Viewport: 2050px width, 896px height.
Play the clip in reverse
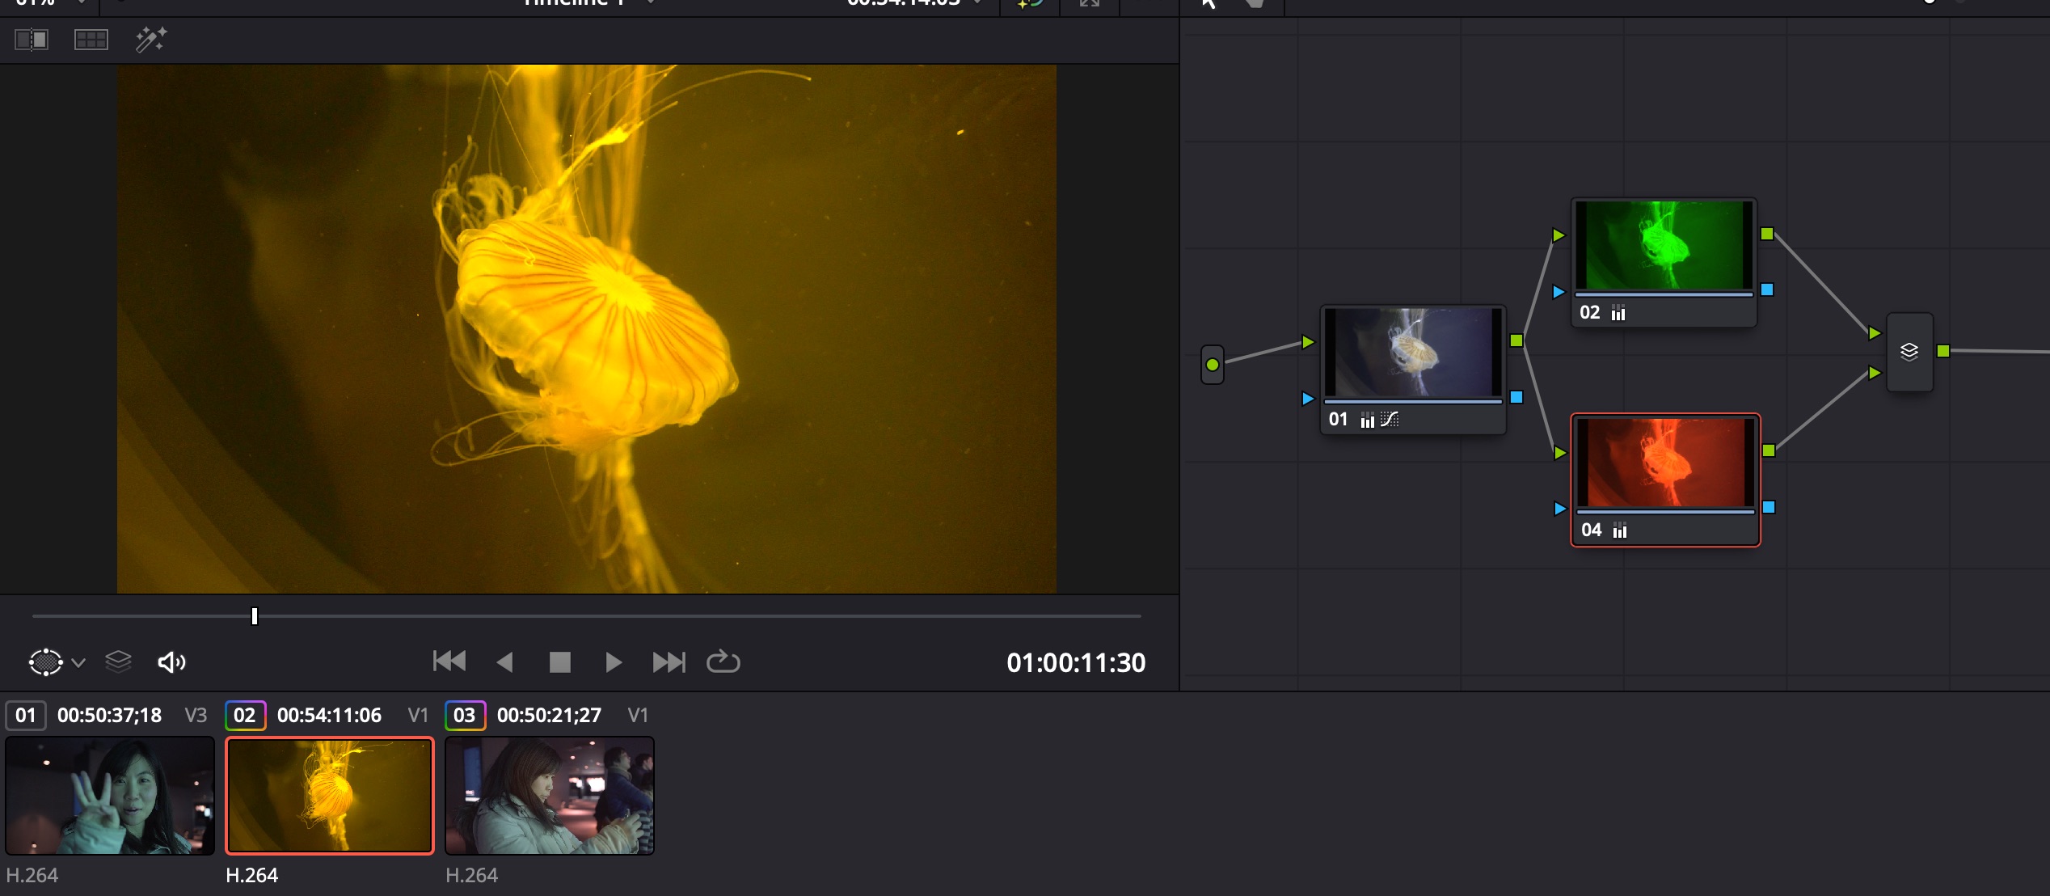click(x=504, y=662)
